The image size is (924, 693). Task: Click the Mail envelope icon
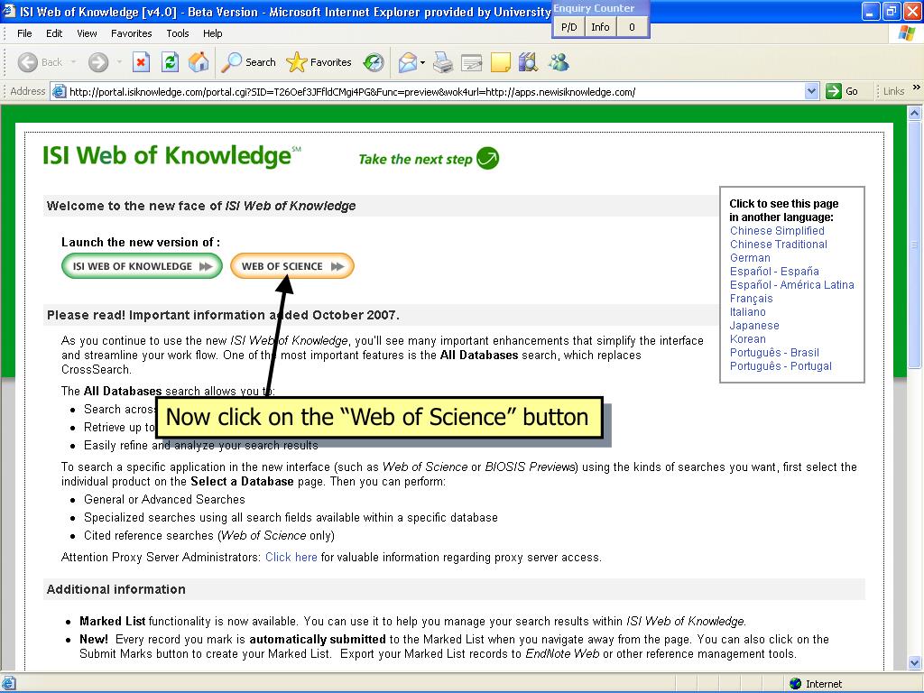tap(408, 62)
